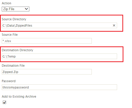Screen dimensions: 132x108
Task: Click the Source Directory label
Action: 14,19
